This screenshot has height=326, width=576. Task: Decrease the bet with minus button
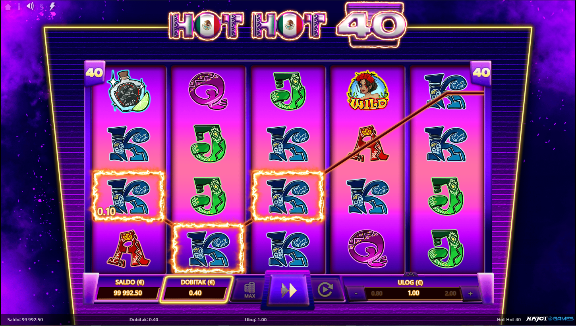point(356,294)
